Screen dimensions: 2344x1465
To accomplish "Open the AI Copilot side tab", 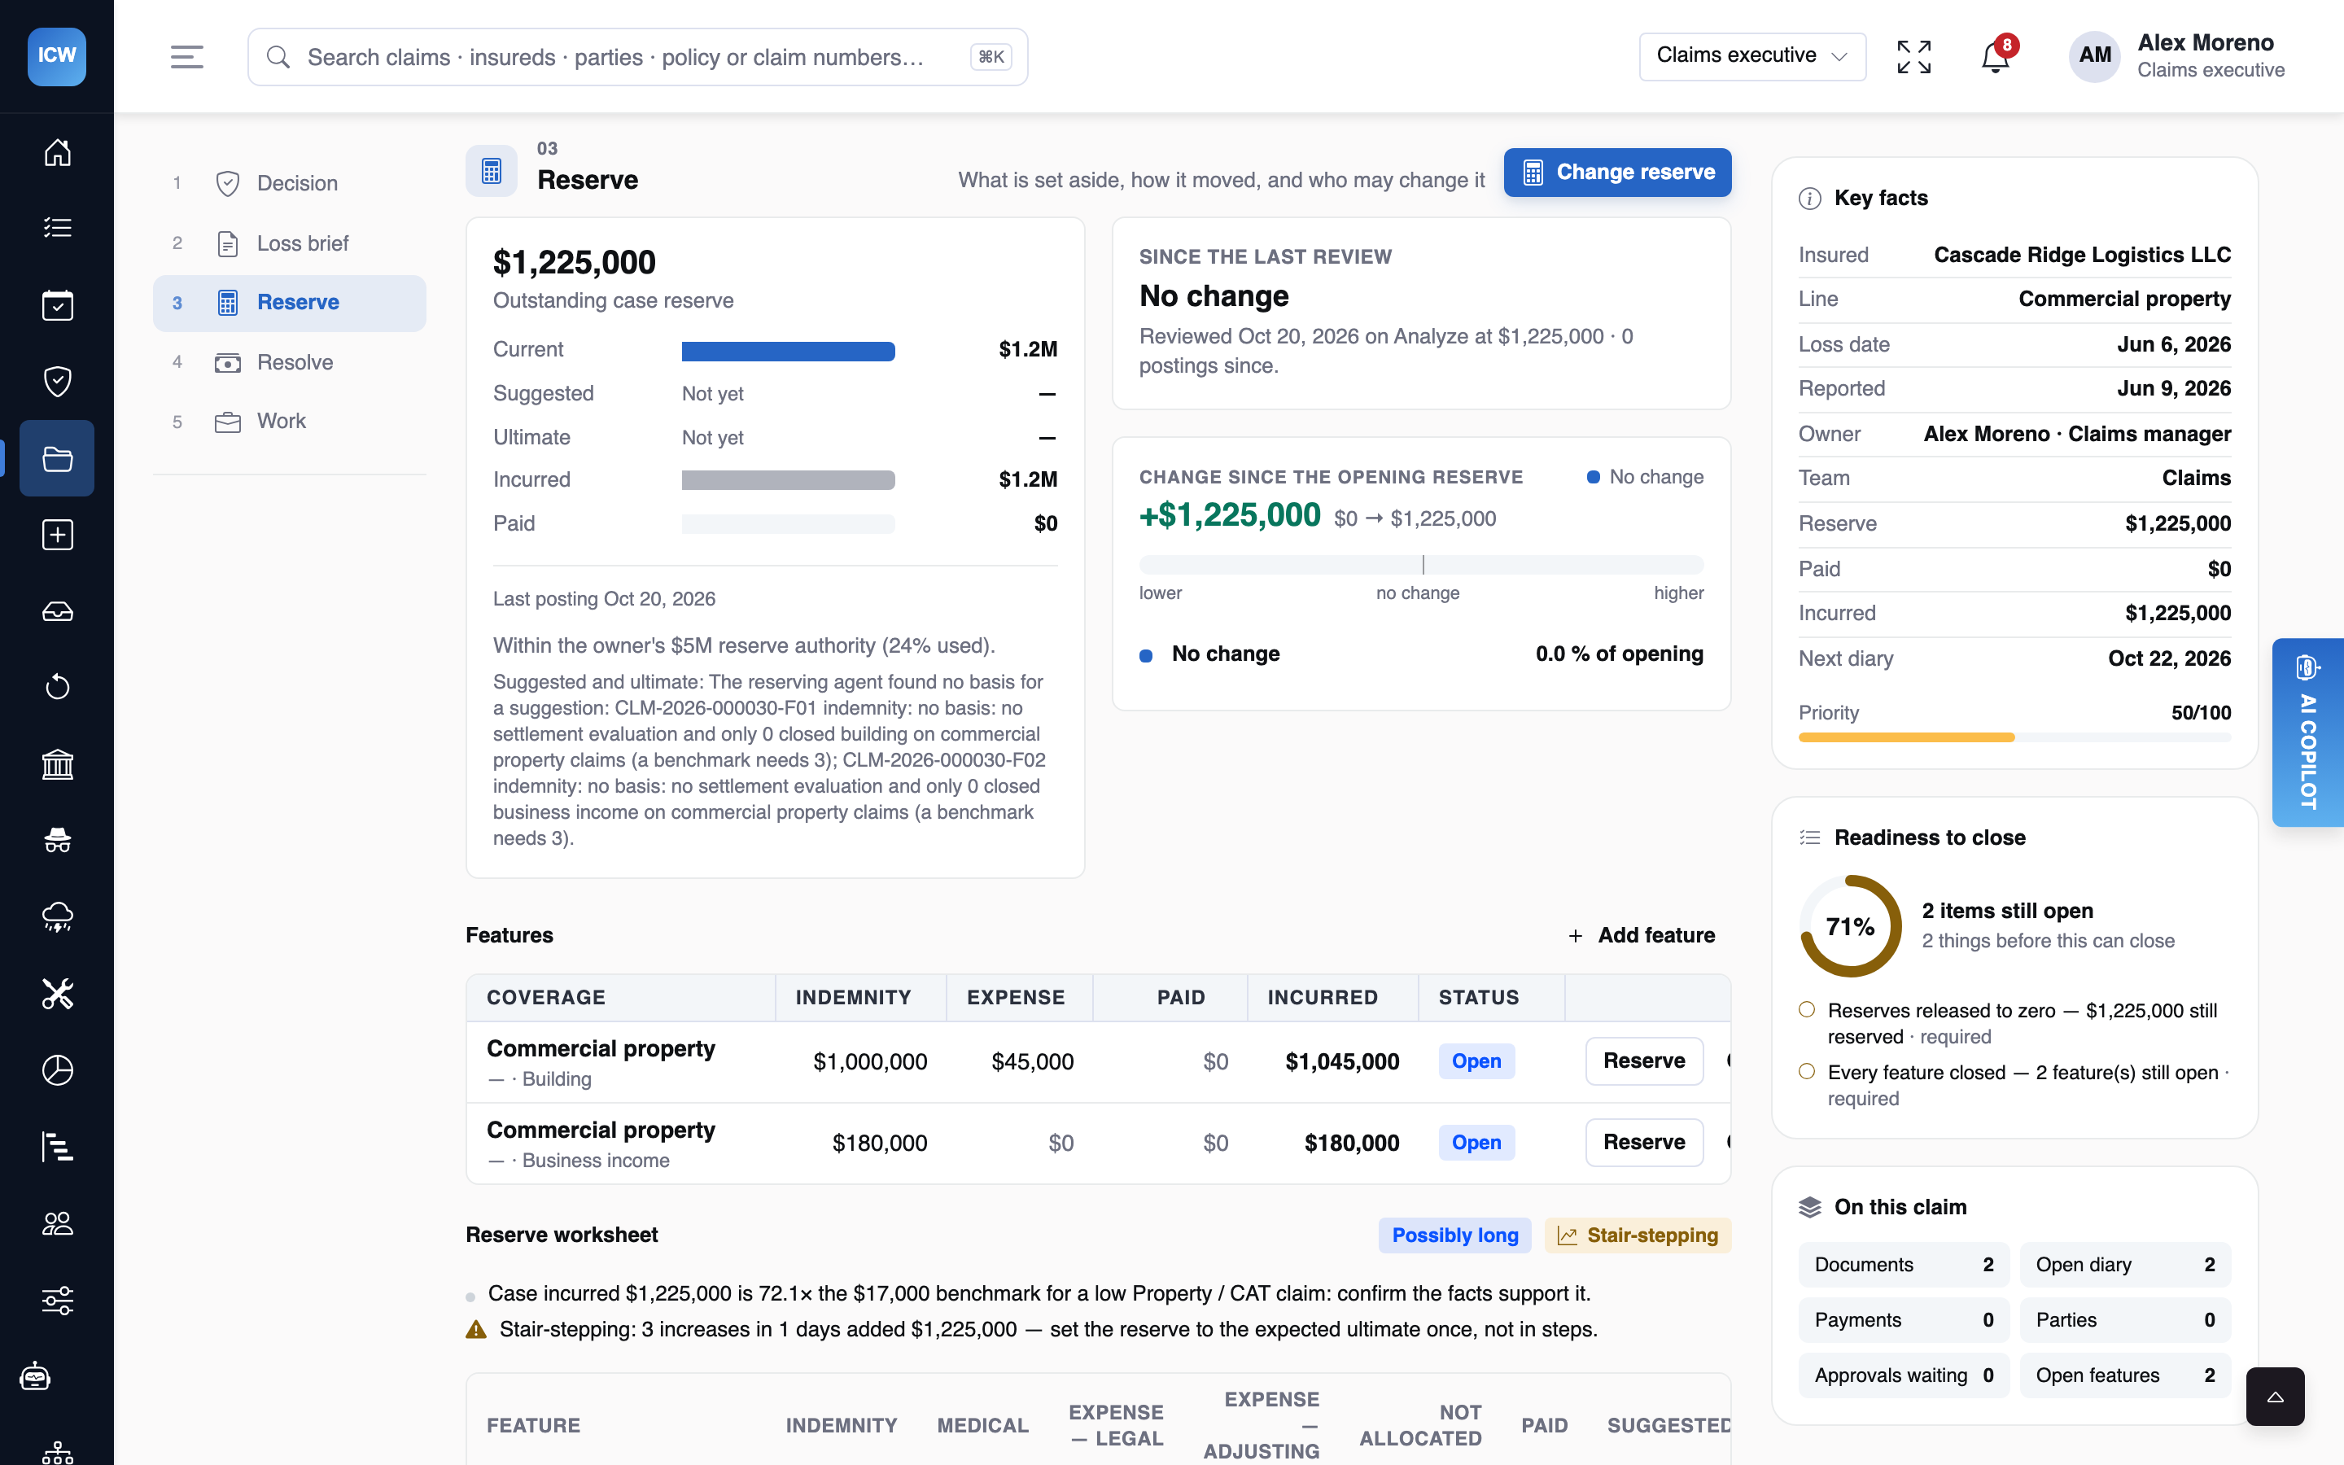I will pos(2308,732).
